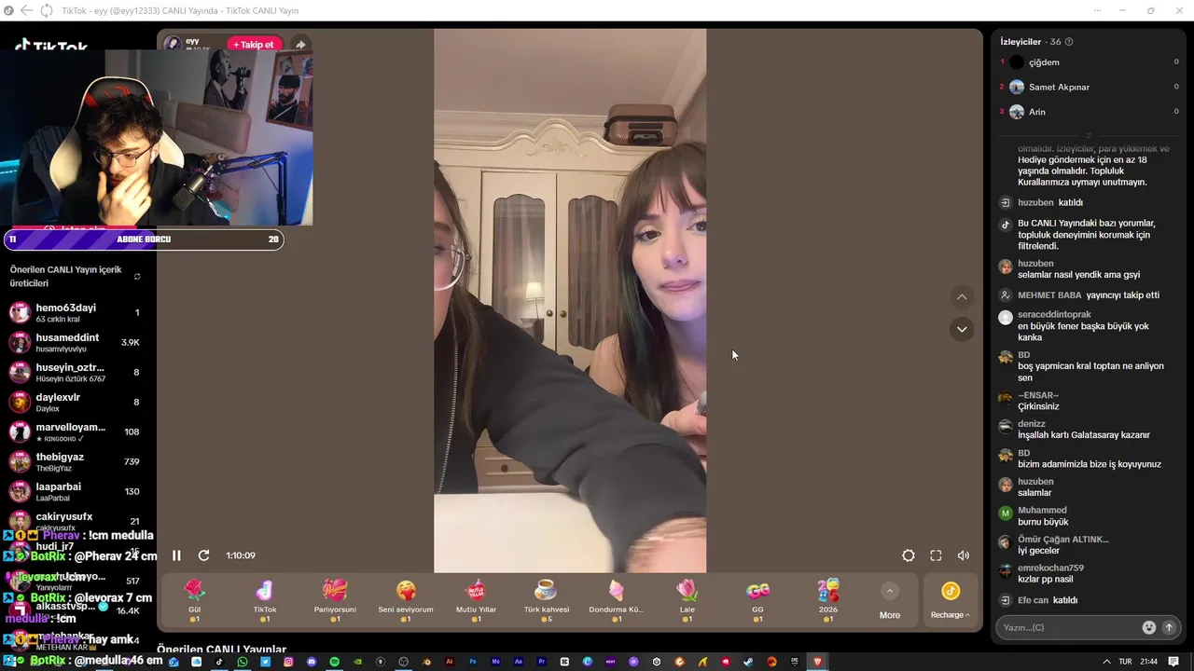Screen dimensions: 1194x671
Task: Open Photoshop from the taskbar
Action: (x=472, y=662)
